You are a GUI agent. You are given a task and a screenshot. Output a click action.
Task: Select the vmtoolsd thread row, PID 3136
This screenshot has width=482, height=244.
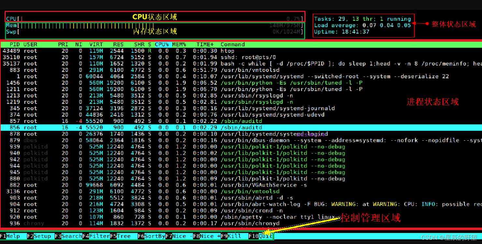coord(241,192)
